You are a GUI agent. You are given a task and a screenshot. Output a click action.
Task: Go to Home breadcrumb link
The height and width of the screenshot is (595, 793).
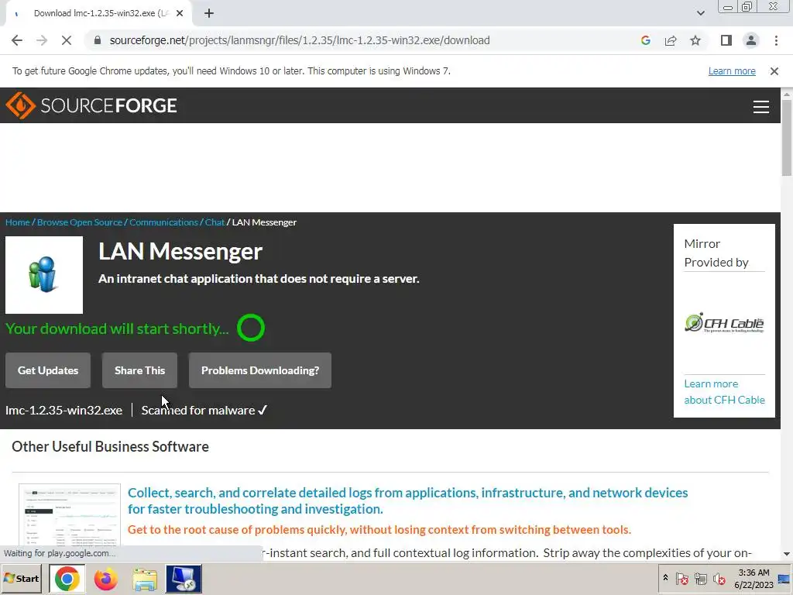click(x=18, y=222)
